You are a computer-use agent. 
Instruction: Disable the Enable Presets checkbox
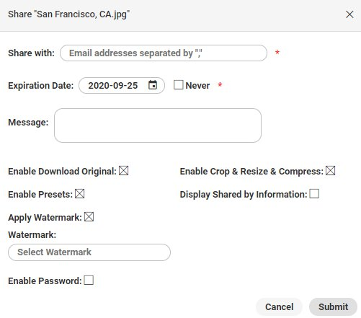[x=80, y=194]
